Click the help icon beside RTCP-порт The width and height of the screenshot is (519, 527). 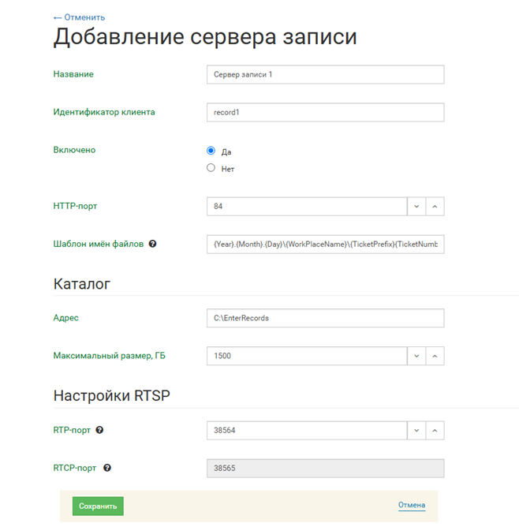[107, 468]
